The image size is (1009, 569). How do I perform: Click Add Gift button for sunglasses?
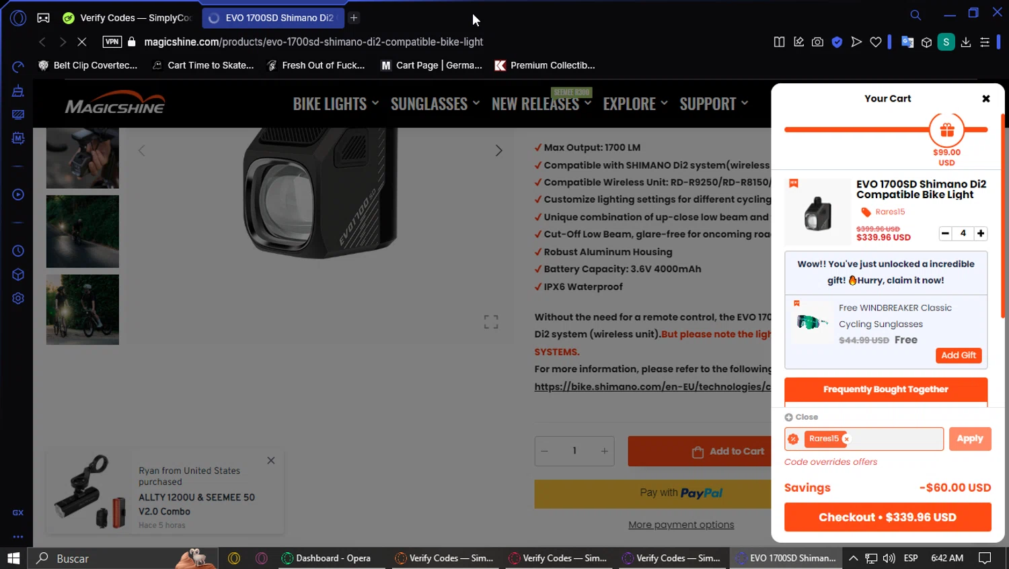(959, 355)
